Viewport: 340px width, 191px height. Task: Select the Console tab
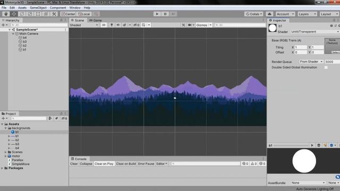tap(79, 159)
